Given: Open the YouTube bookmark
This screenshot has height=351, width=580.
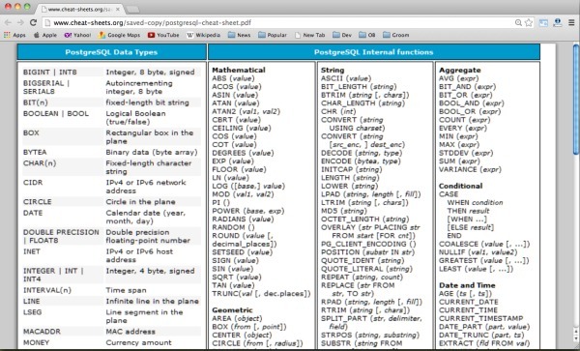Looking at the screenshot, I should point(163,35).
